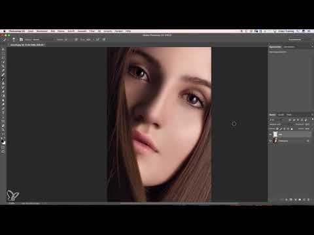Open the Bearbeiten menu
This screenshot has width=314, height=235.
coord(42,31)
